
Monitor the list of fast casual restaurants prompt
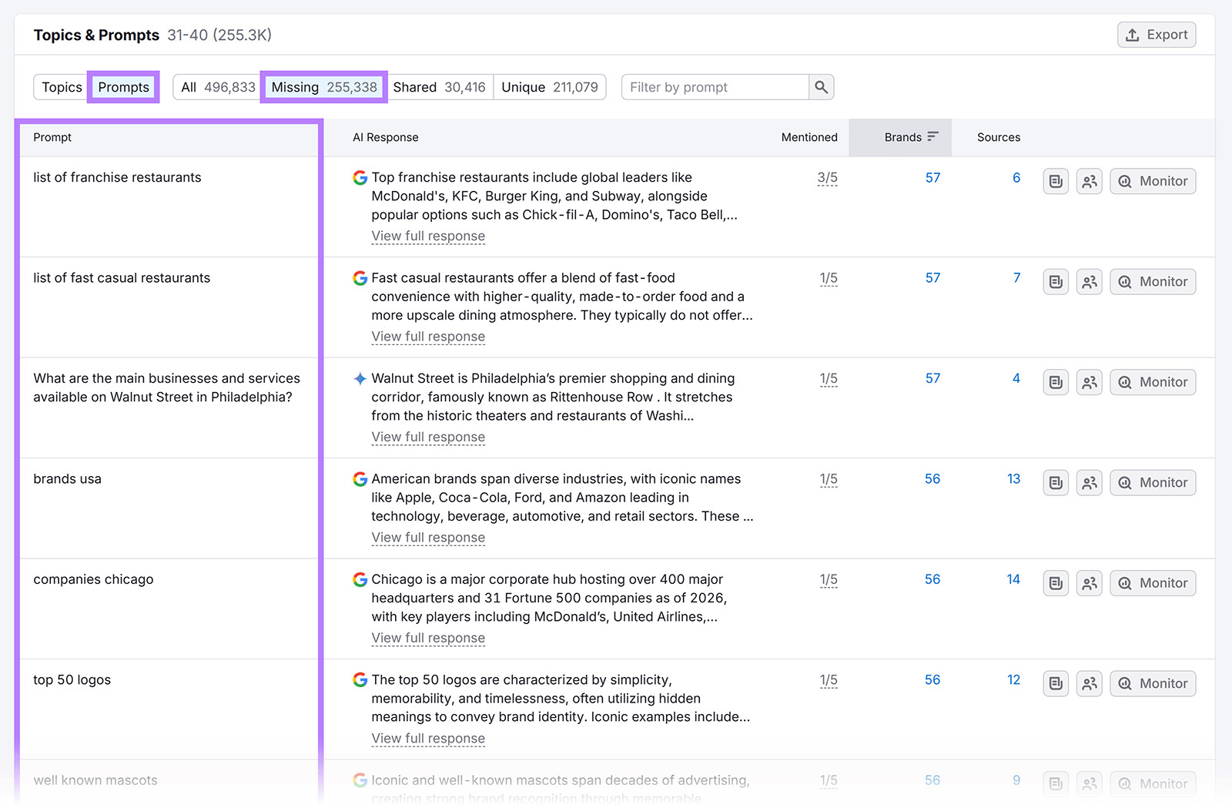pos(1153,282)
